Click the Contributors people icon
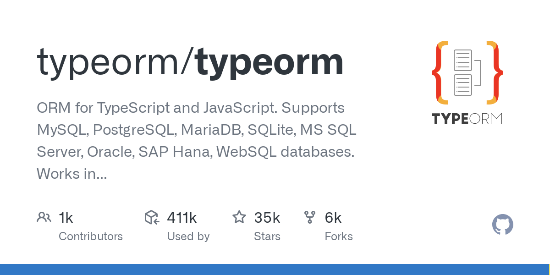Screen dimensions: 550x275 click(x=44, y=217)
